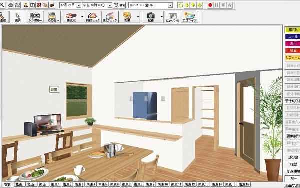This screenshot has height=188, width=300.
Task: Open the エコライフ tool
Action: click(x=189, y=17)
